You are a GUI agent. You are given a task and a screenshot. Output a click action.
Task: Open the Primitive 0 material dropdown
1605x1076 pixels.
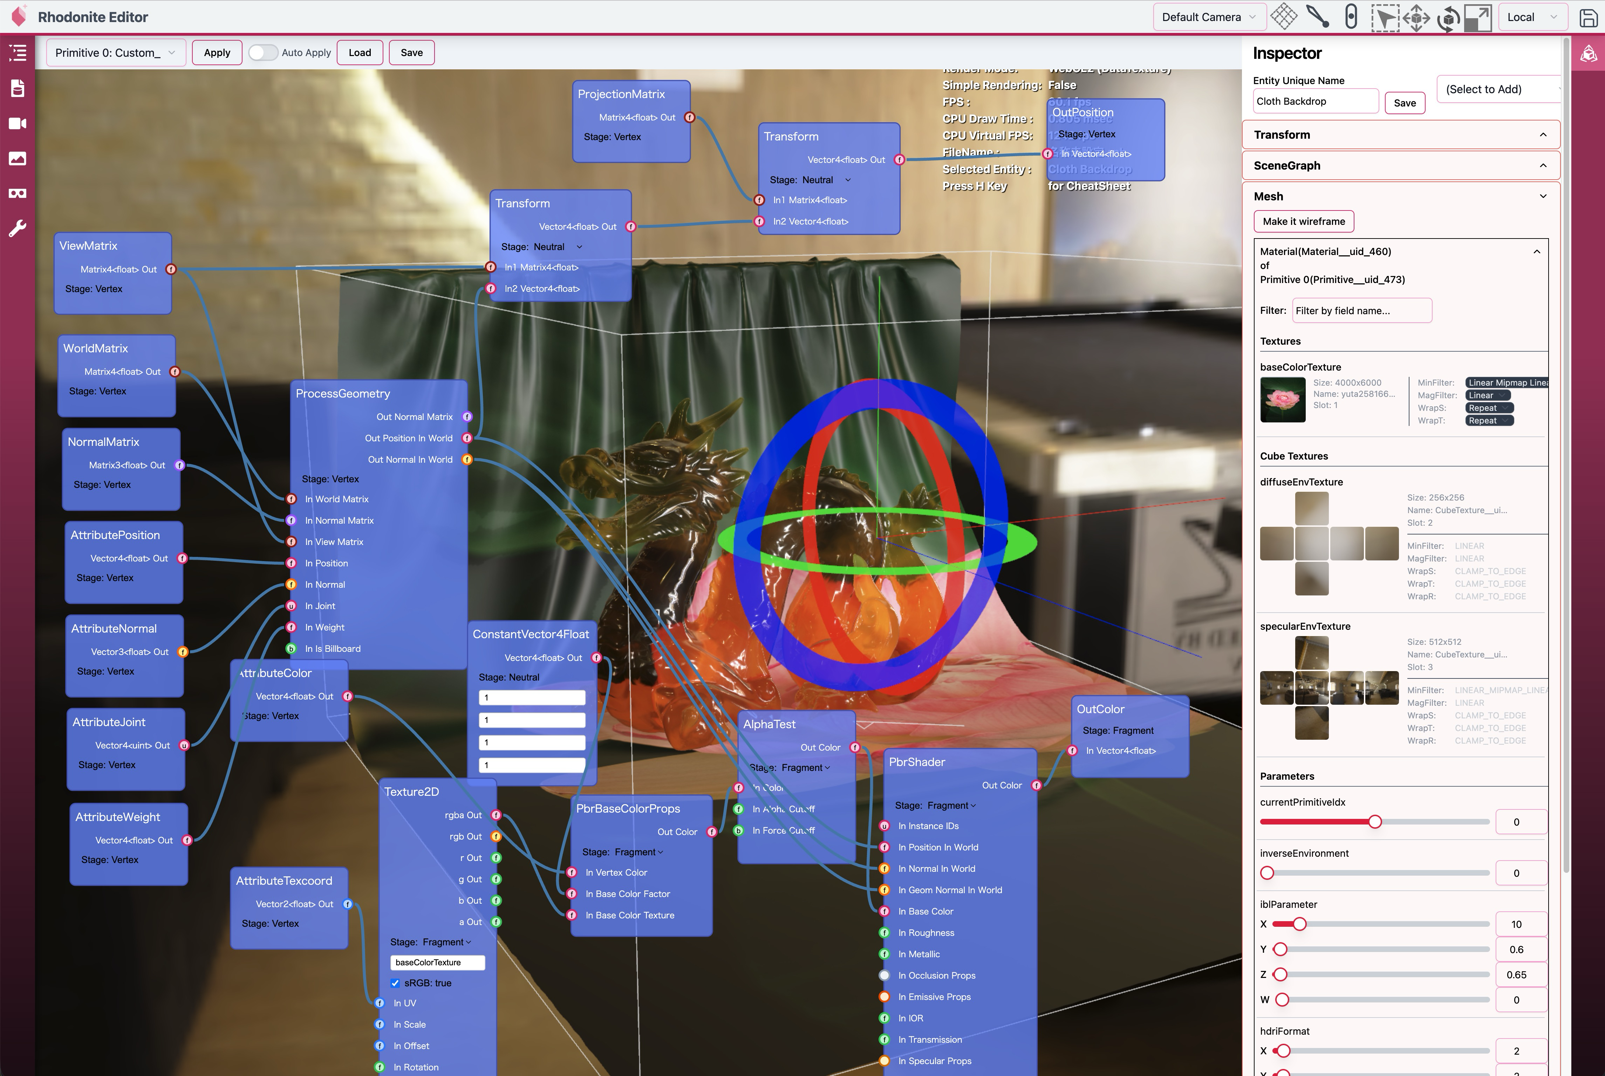(x=115, y=53)
